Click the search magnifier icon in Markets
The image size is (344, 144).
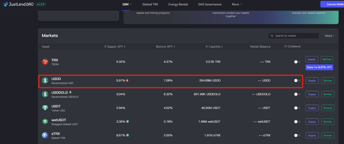tap(272, 36)
